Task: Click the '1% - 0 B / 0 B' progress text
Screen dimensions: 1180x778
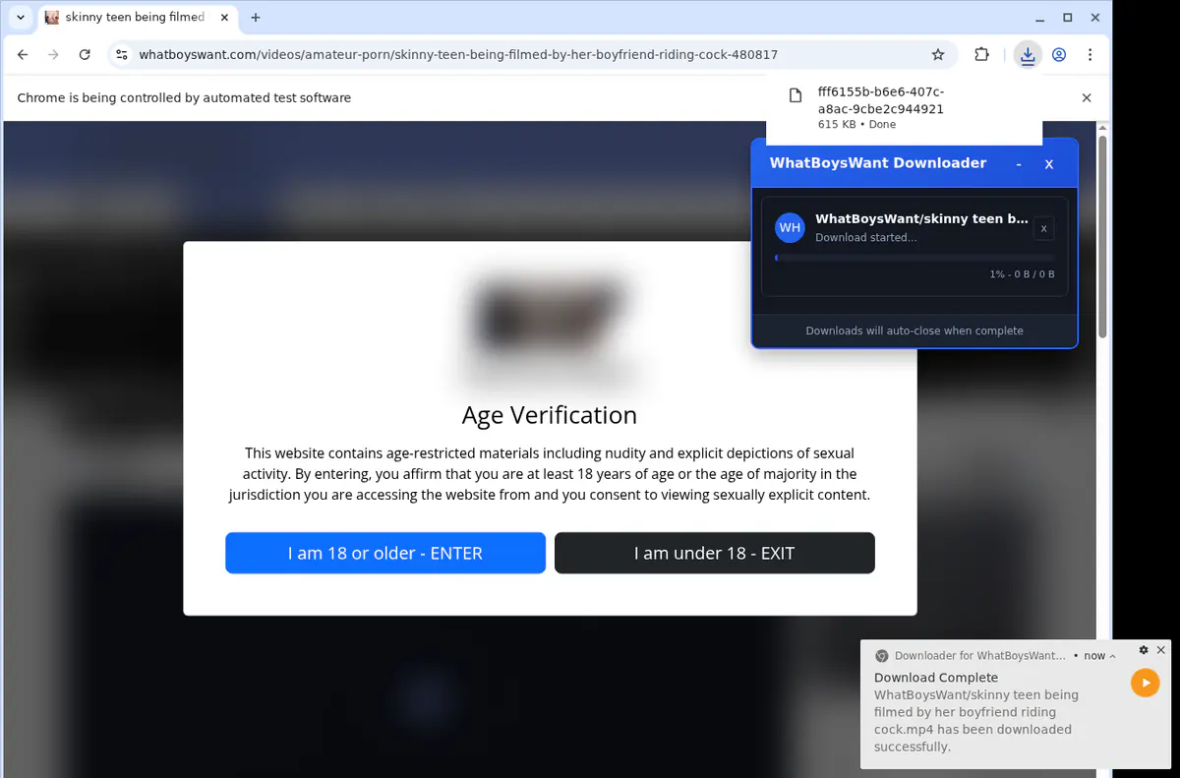Action: (x=1022, y=274)
